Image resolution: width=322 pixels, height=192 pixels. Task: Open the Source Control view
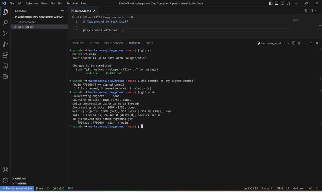tap(5, 33)
